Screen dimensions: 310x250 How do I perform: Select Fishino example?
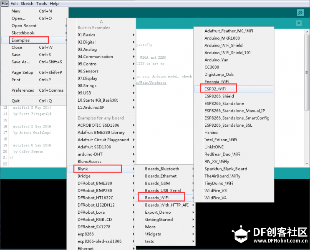click(x=234, y=132)
